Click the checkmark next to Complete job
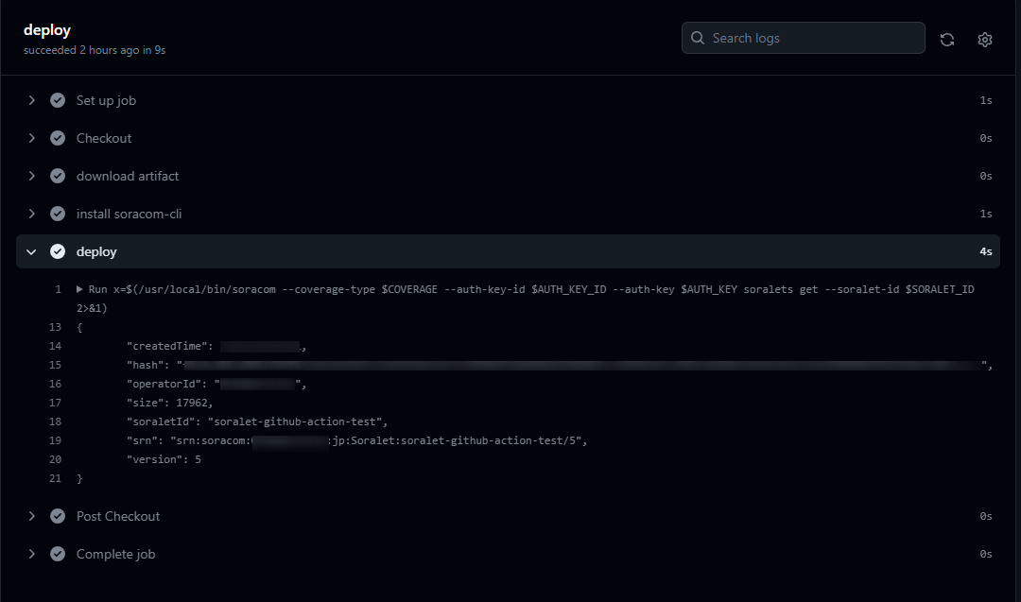The height and width of the screenshot is (602, 1021). (58, 554)
